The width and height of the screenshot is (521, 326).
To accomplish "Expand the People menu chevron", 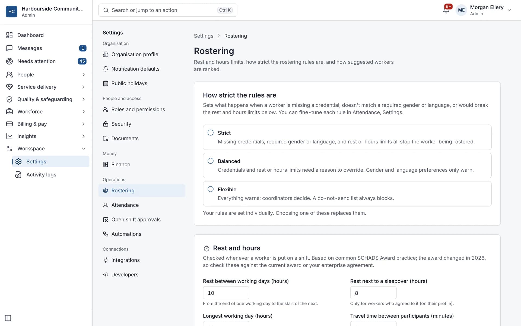I will [84, 74].
